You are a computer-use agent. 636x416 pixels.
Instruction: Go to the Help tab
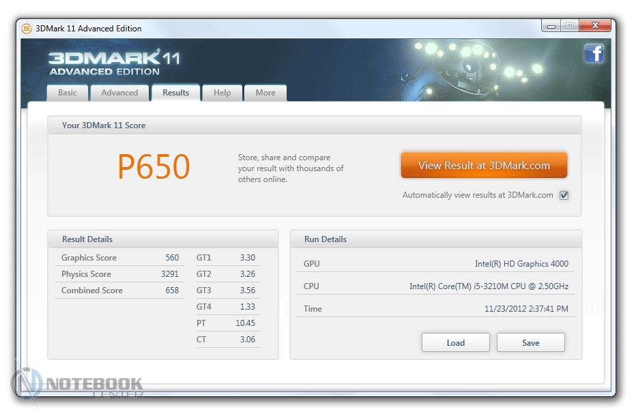coord(222,93)
